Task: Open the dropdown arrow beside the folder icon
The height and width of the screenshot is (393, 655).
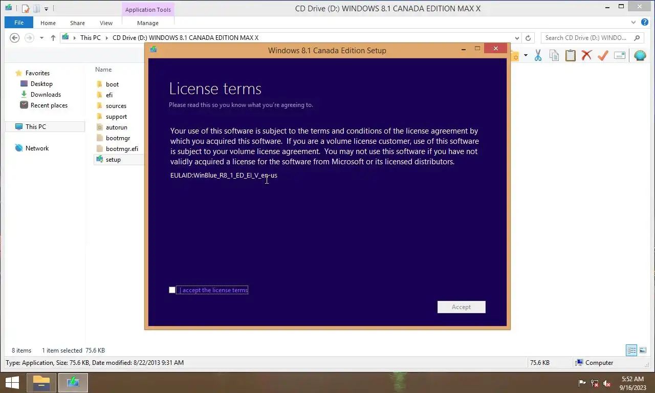Action: click(x=526, y=56)
